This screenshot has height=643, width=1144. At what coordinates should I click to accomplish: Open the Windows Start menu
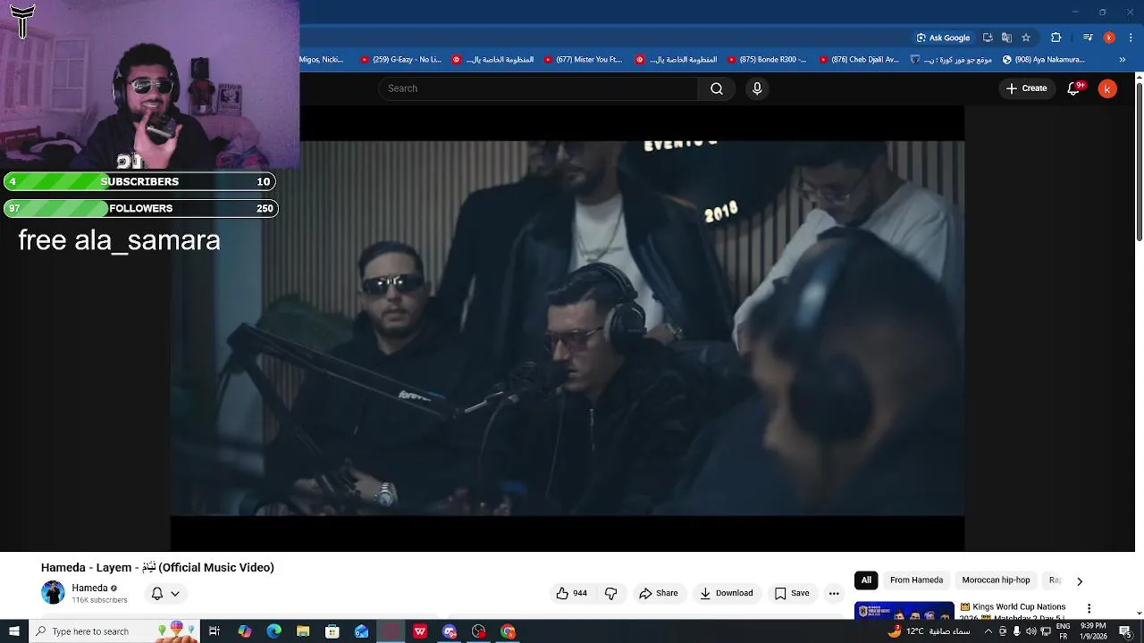click(13, 631)
